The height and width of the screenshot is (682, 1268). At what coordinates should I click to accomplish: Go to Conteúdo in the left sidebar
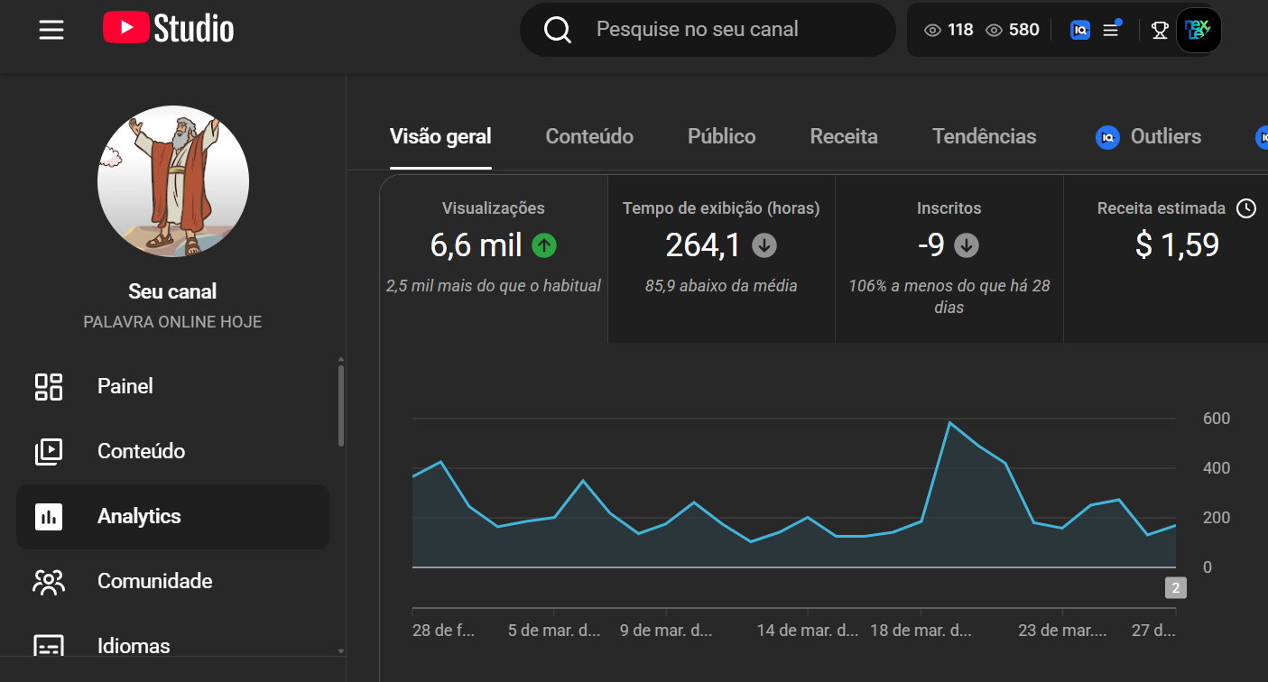172,451
